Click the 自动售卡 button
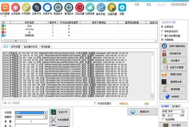This screenshot has height=127, width=189. (173, 61)
